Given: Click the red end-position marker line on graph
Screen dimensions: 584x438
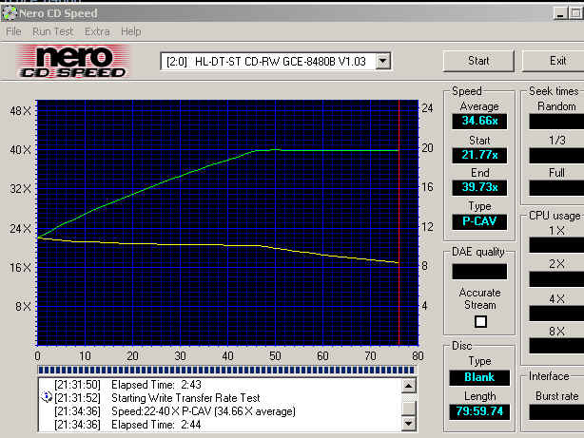Looking at the screenshot, I should [399, 223].
